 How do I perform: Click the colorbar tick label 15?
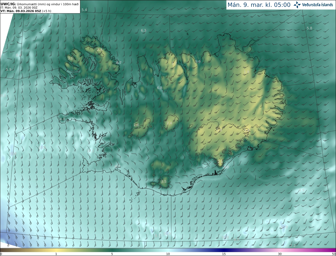(x=224, y=254)
